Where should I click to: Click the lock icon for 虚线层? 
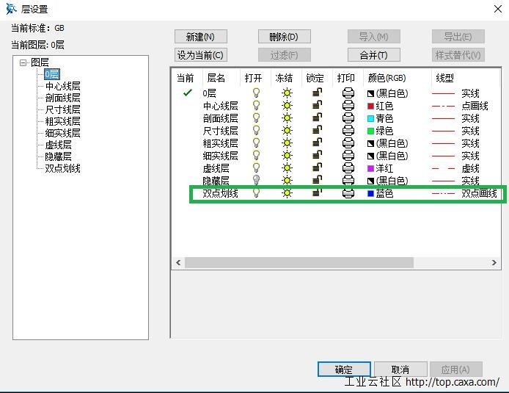click(x=317, y=168)
